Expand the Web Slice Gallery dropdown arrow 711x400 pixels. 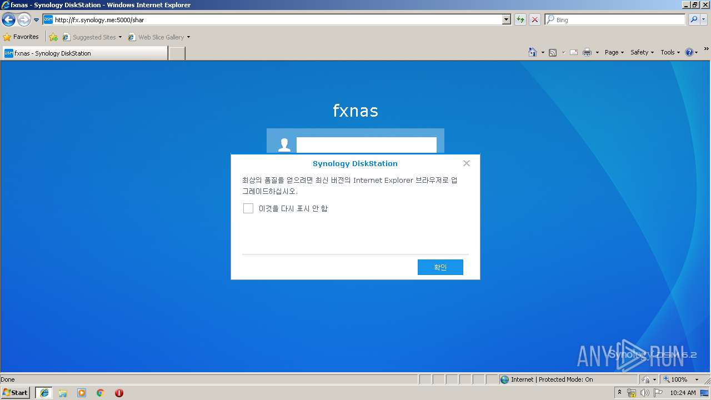point(188,37)
